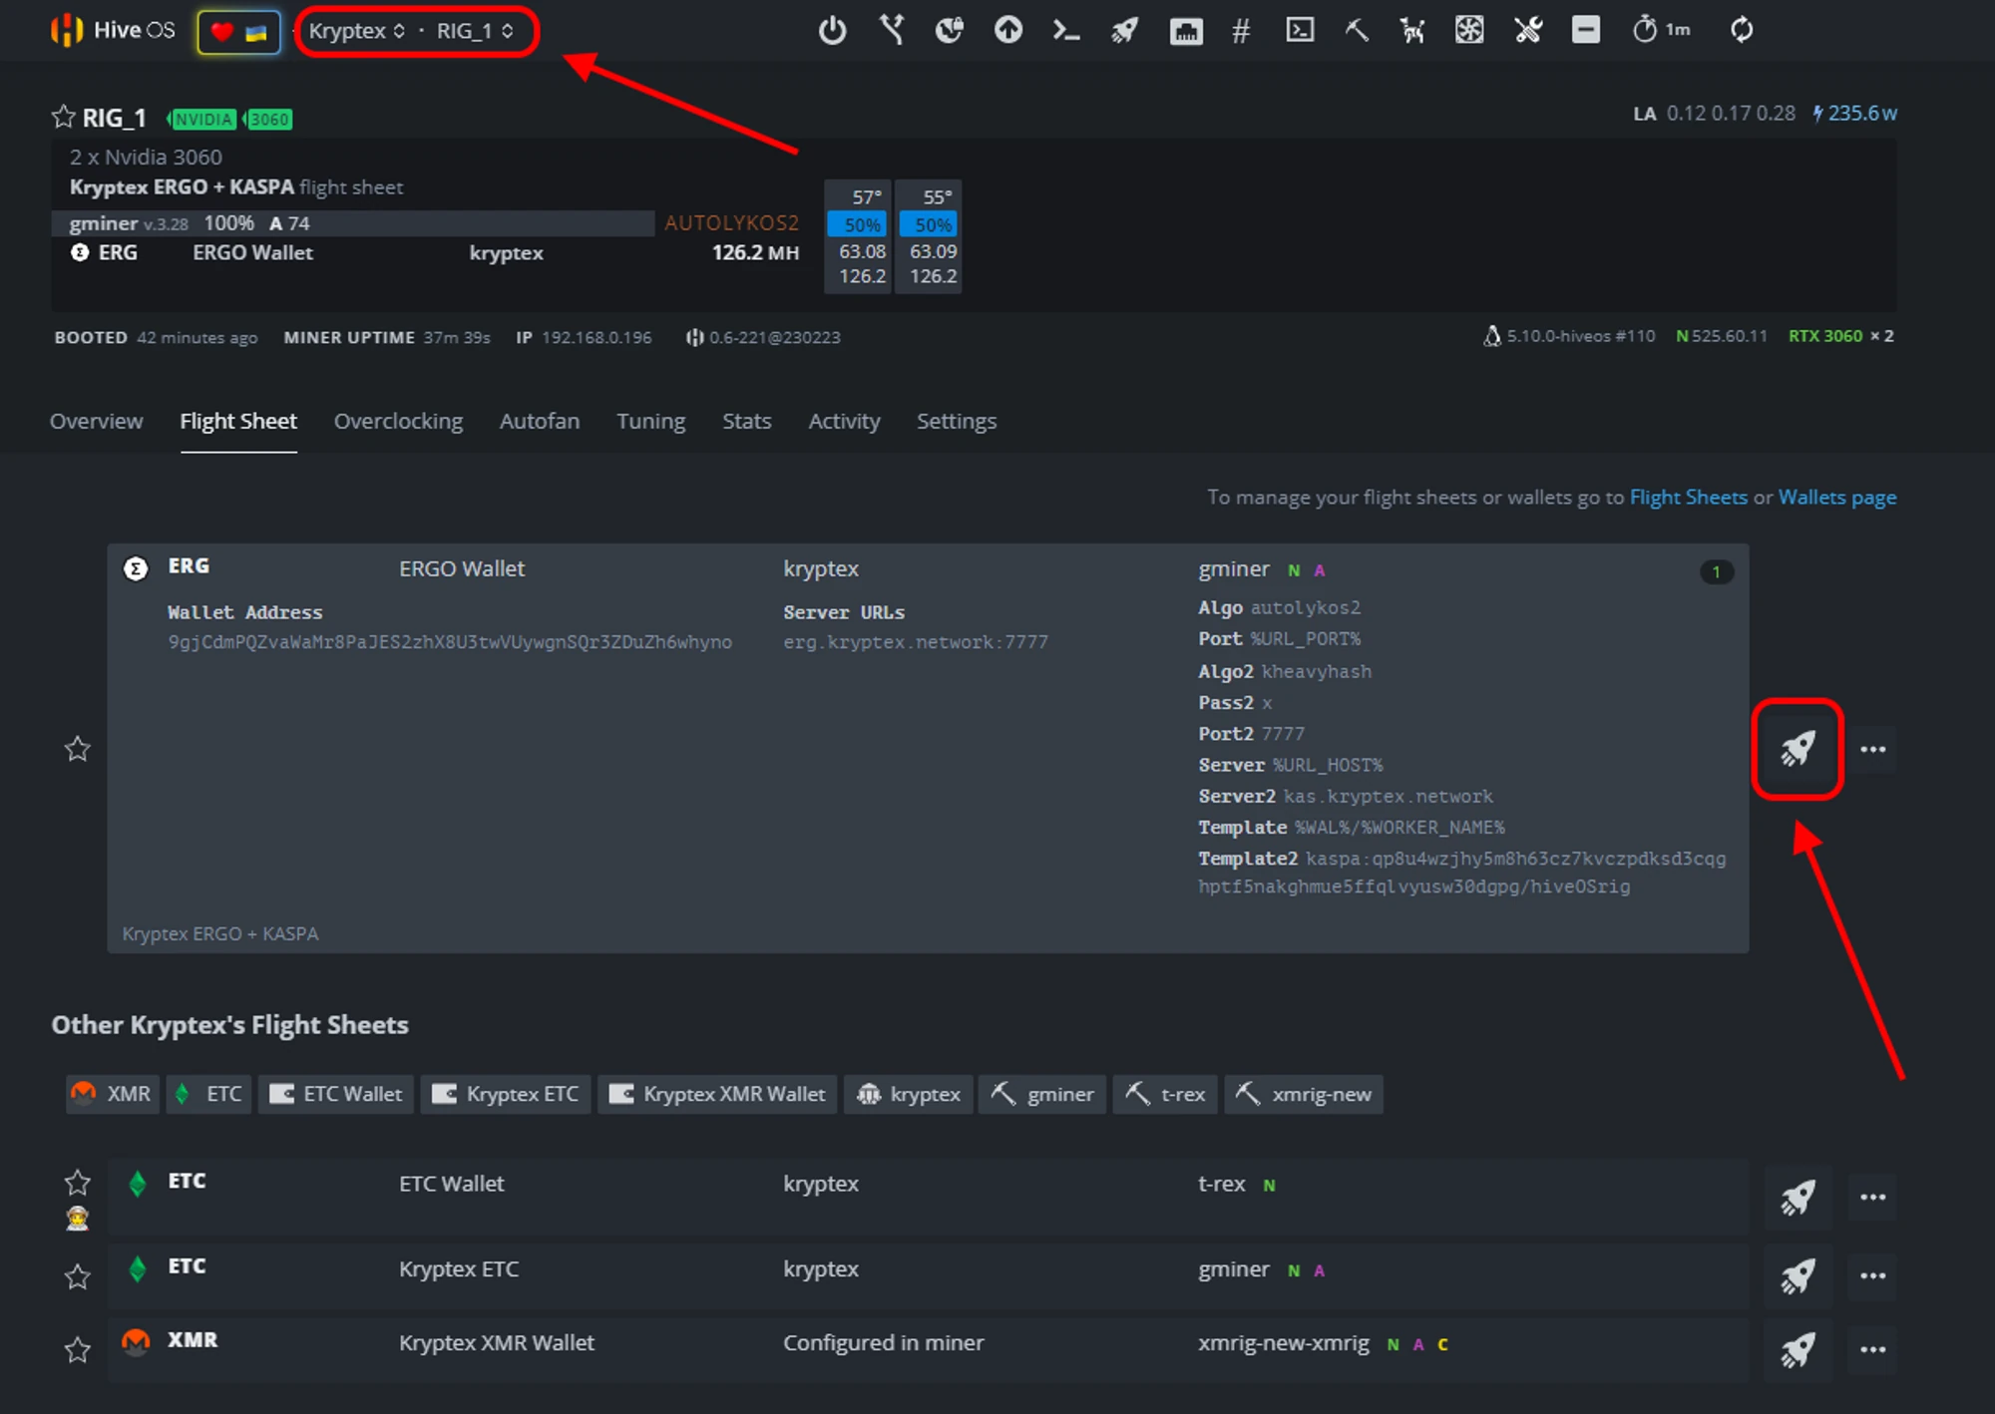Star the ERG ERGO Wallet flight sheet
The image size is (1995, 1414).
pyautogui.click(x=77, y=749)
